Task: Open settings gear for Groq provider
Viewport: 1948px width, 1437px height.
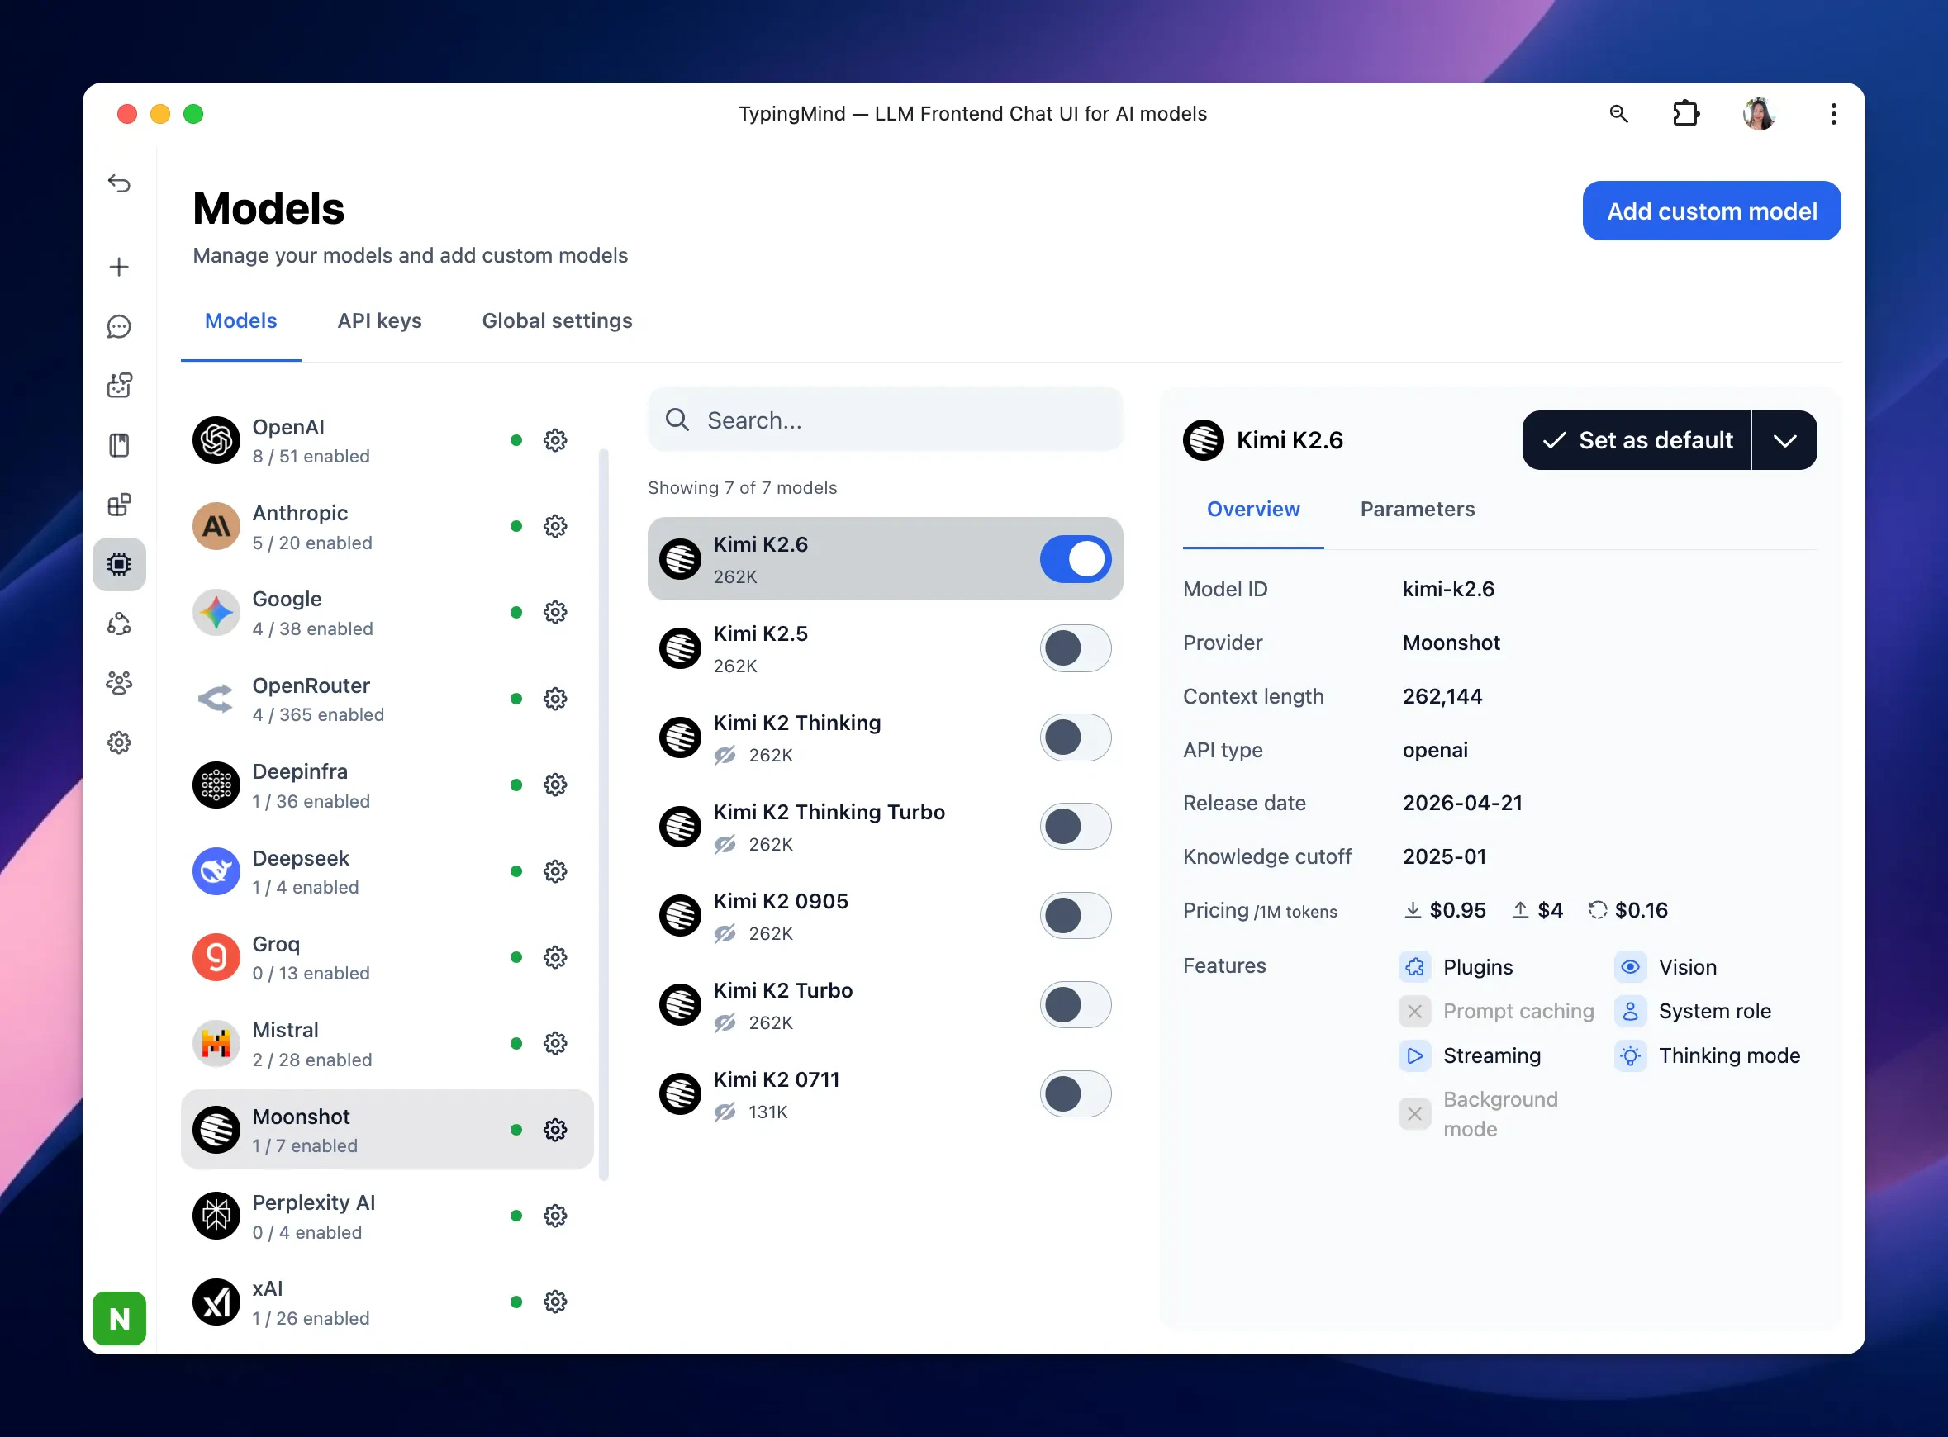Action: (555, 958)
